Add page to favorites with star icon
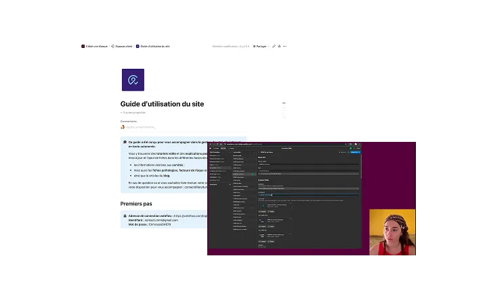489x304 pixels. tap(280, 47)
